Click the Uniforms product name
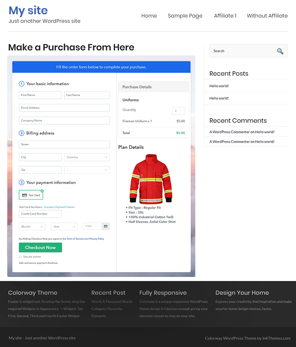 130,100
